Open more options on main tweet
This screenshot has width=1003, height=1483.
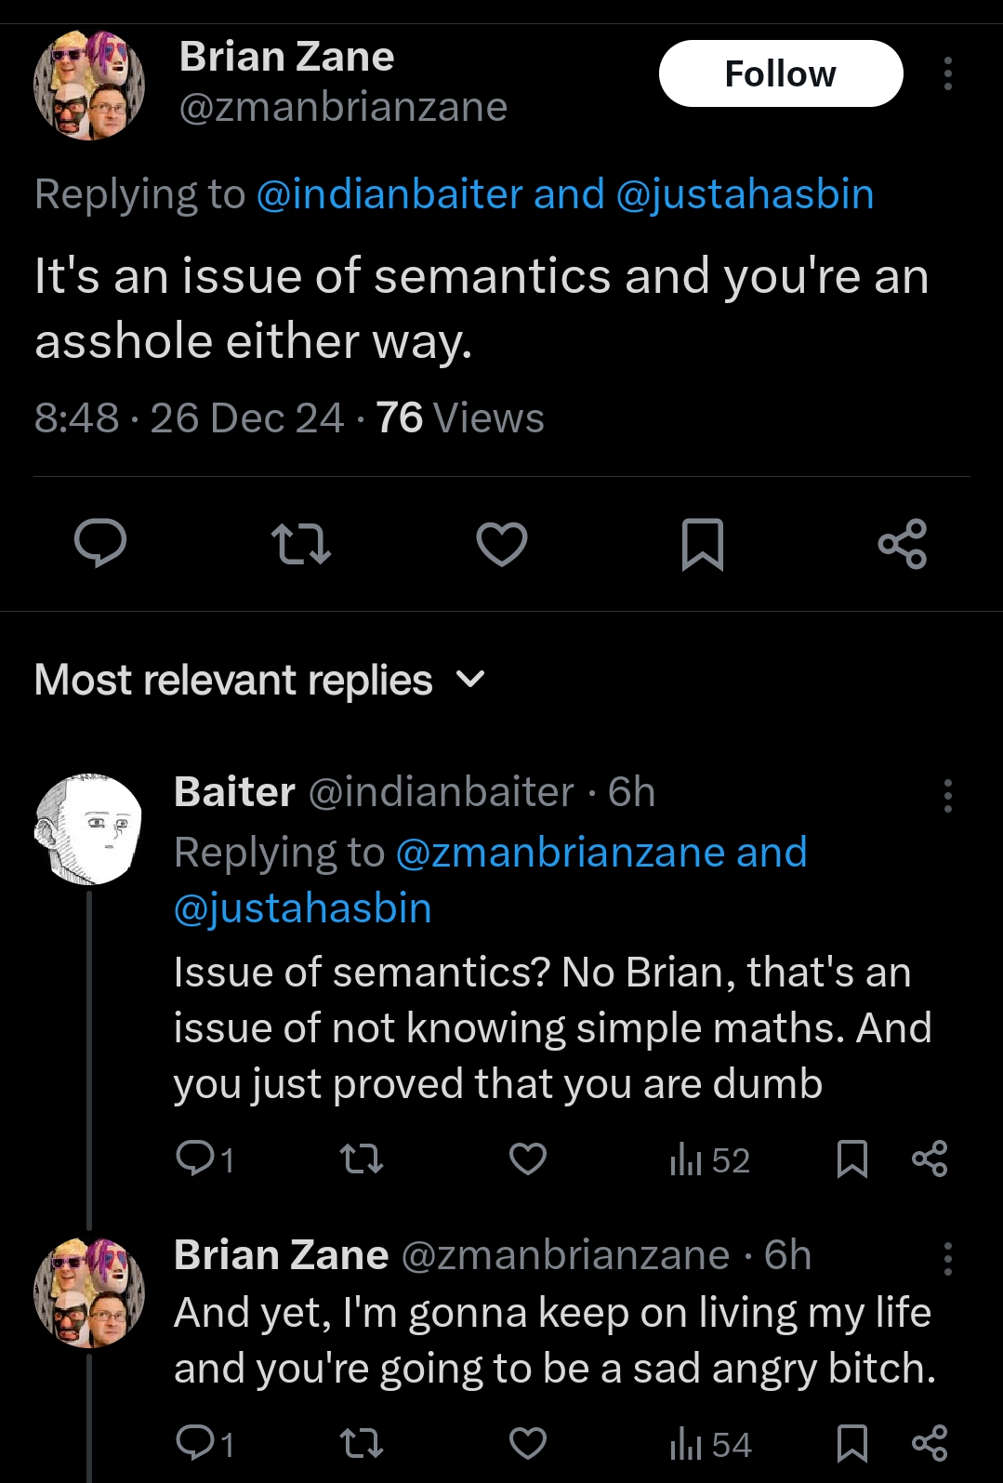tap(947, 73)
